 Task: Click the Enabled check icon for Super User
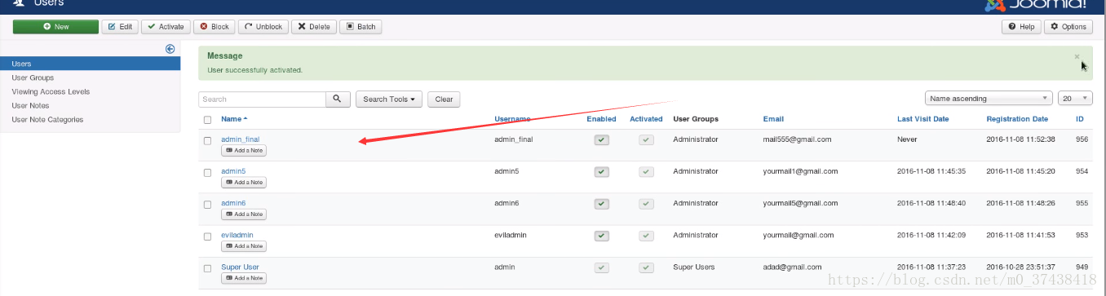(x=602, y=267)
